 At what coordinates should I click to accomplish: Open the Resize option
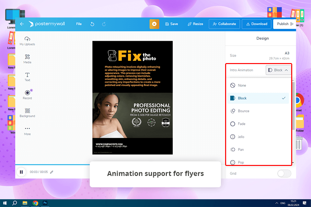[x=195, y=24]
